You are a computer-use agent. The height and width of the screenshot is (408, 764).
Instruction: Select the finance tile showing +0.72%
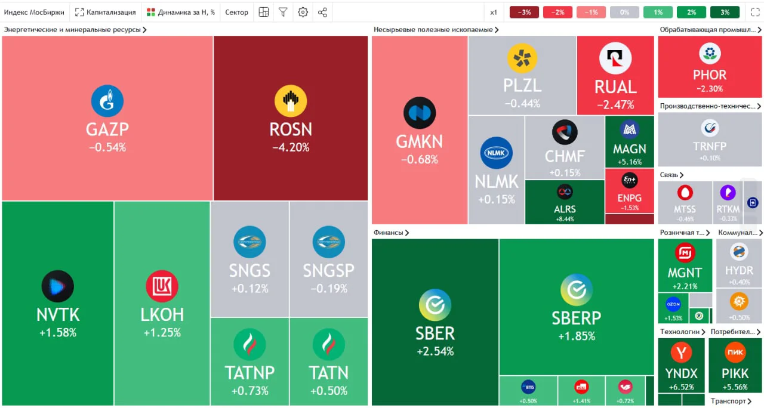coord(625,391)
